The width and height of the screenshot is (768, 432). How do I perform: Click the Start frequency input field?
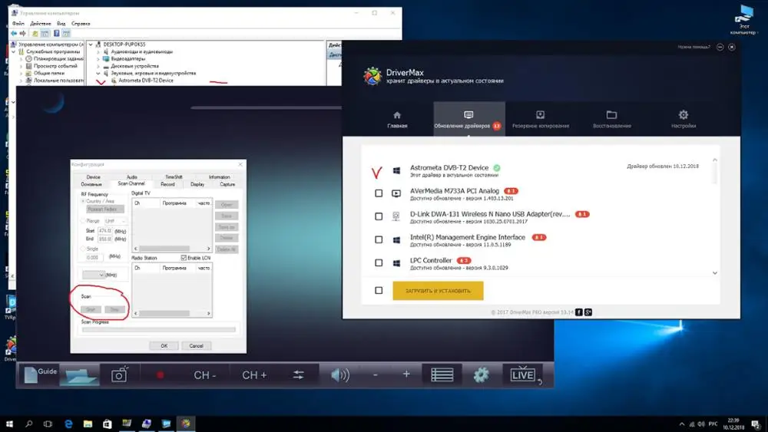[104, 230]
